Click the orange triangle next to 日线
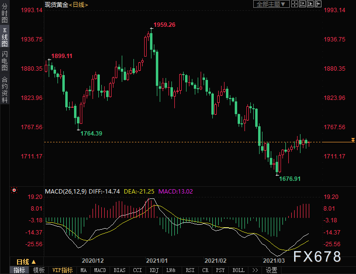 (34, 262)
